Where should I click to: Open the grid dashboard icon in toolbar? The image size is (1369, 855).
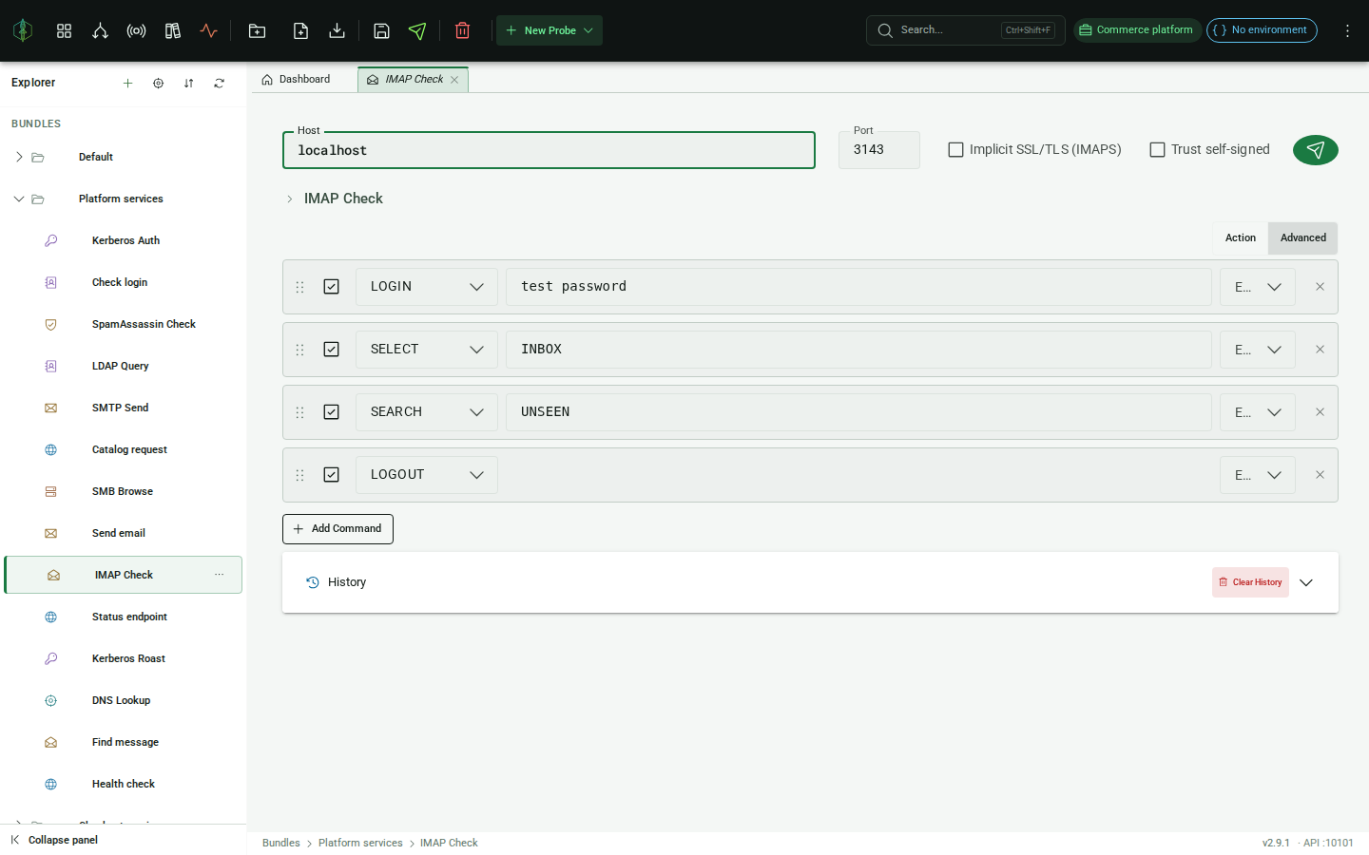pyautogui.click(x=64, y=30)
